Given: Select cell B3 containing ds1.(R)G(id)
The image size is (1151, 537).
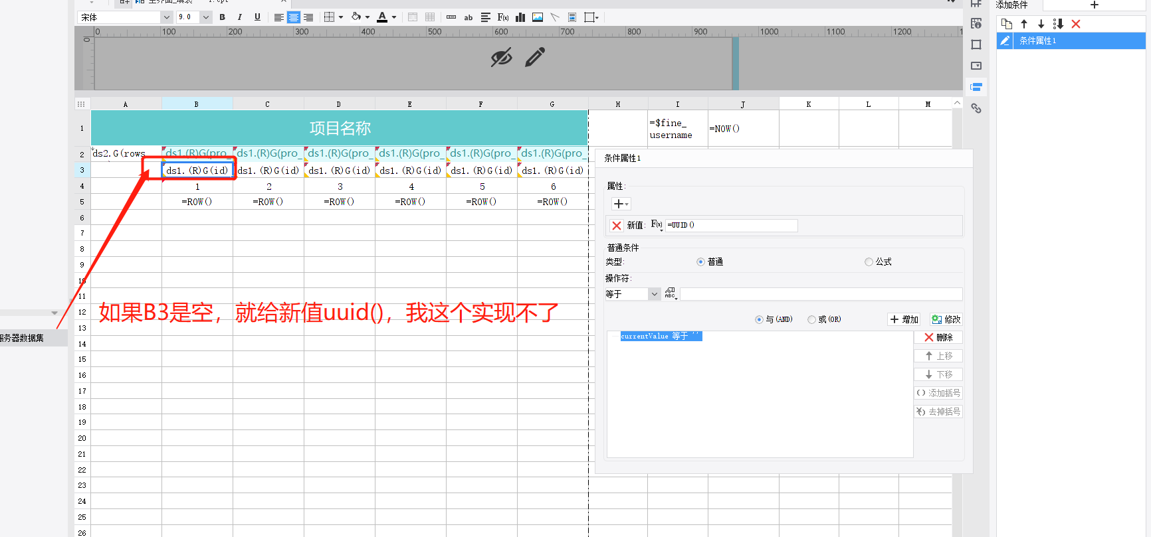Looking at the screenshot, I should (x=197, y=171).
